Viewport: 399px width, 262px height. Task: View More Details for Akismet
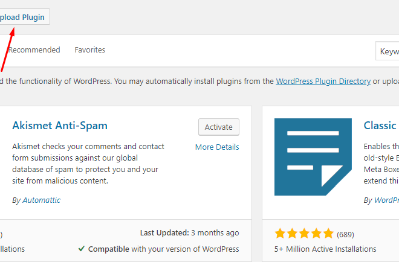coord(217,147)
